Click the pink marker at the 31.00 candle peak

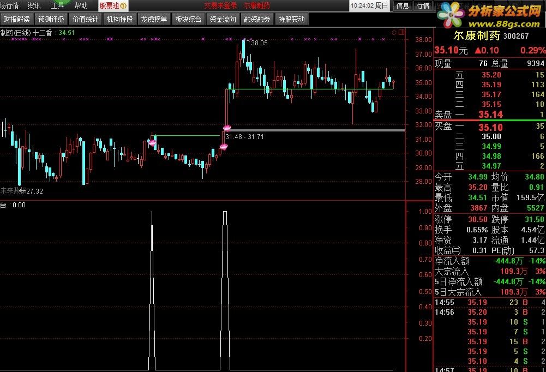(x=152, y=142)
